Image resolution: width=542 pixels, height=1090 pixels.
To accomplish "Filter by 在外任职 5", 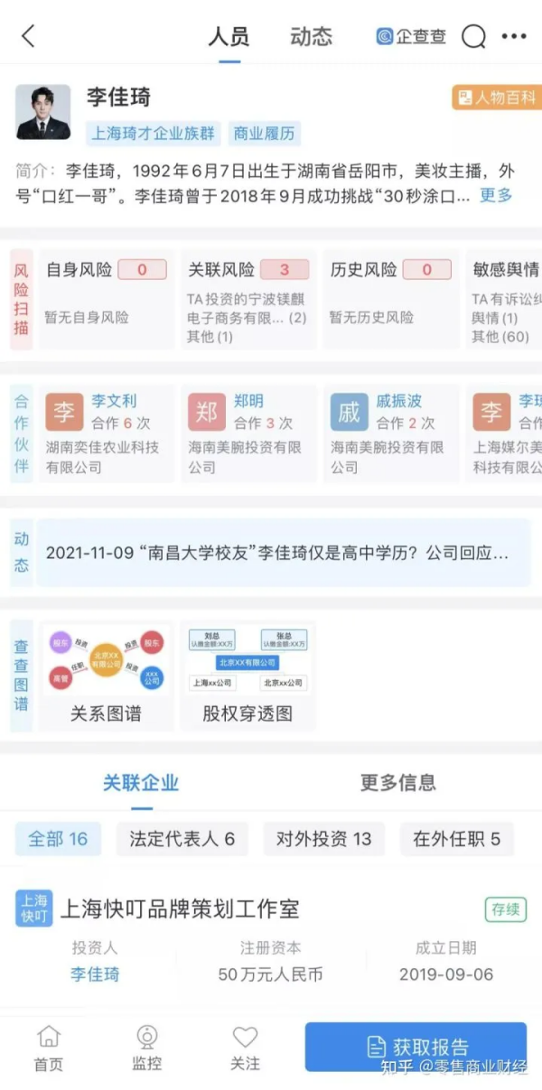I will coord(457,839).
